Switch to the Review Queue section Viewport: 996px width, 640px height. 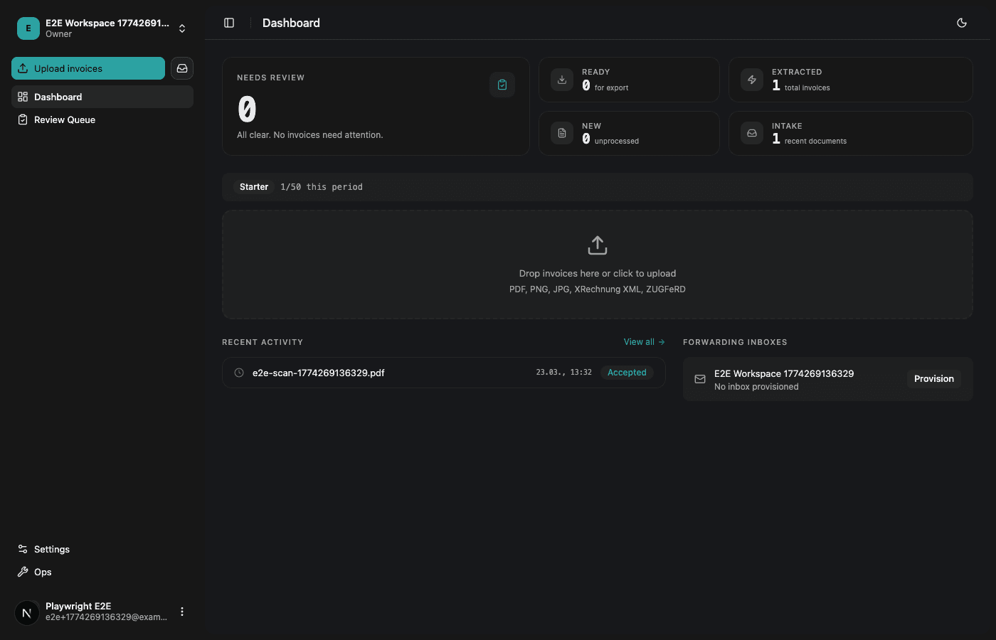(x=65, y=119)
